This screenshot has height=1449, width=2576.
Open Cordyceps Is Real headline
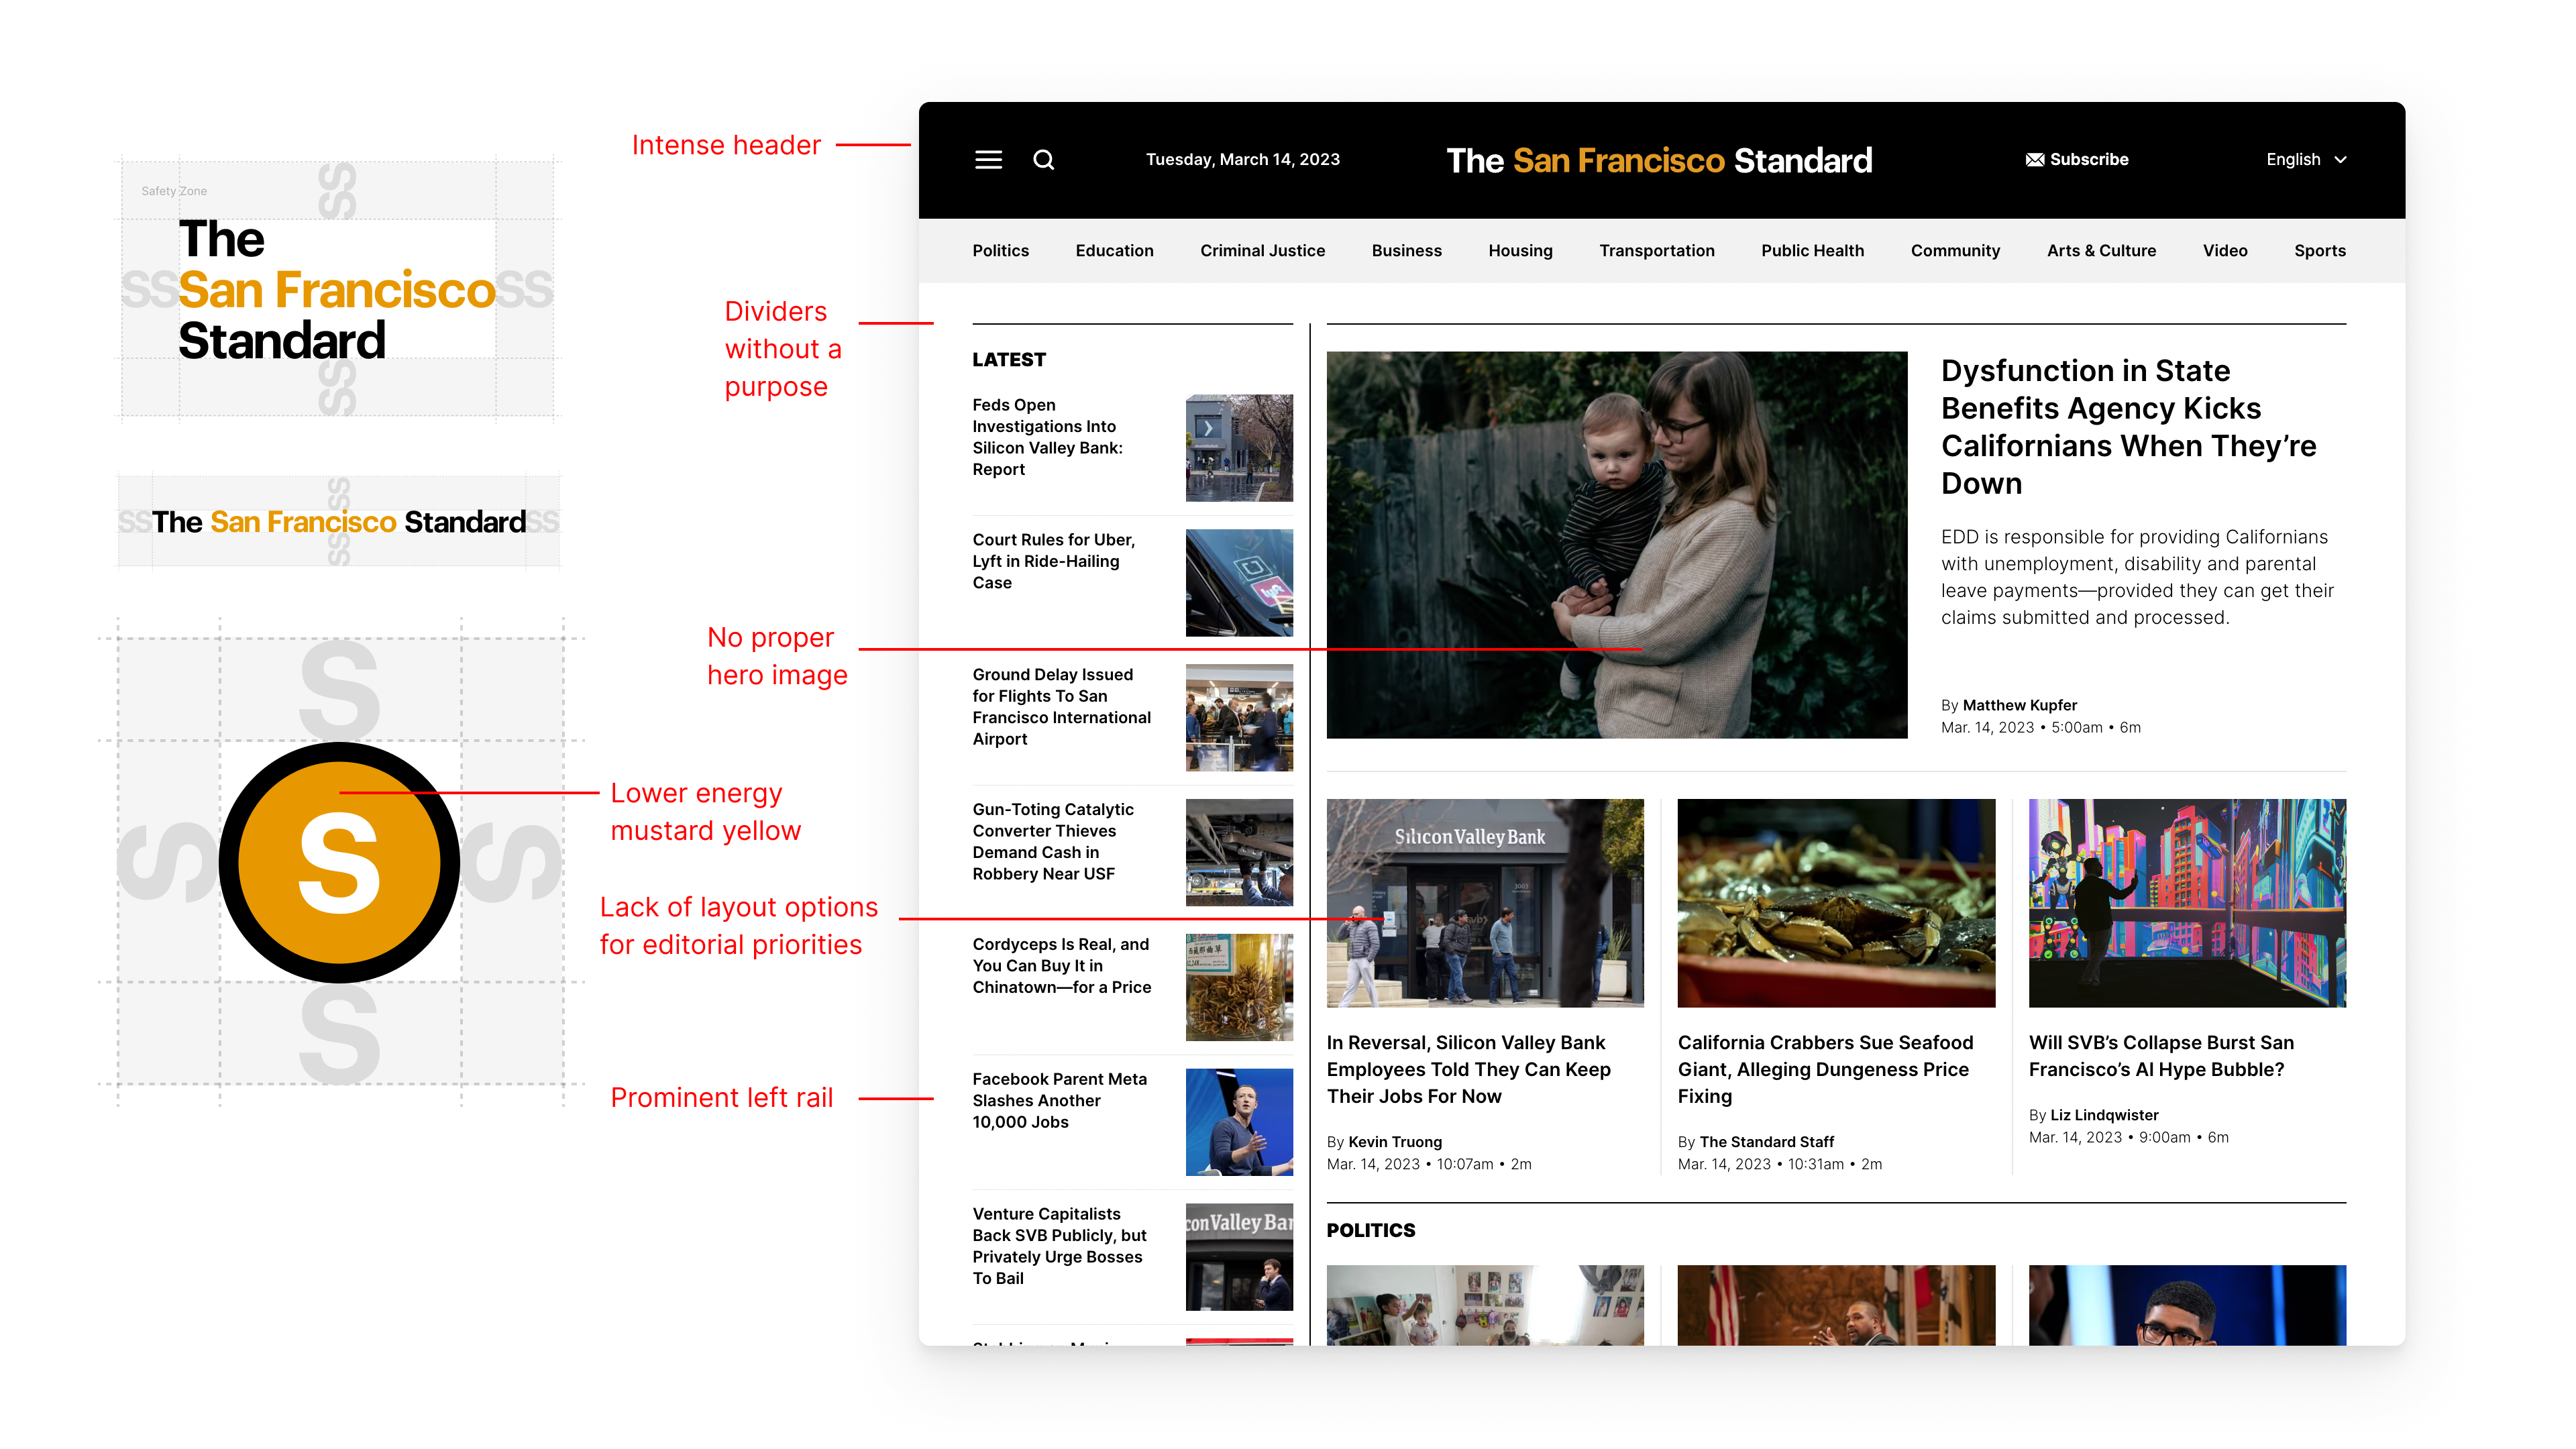click(1061, 966)
